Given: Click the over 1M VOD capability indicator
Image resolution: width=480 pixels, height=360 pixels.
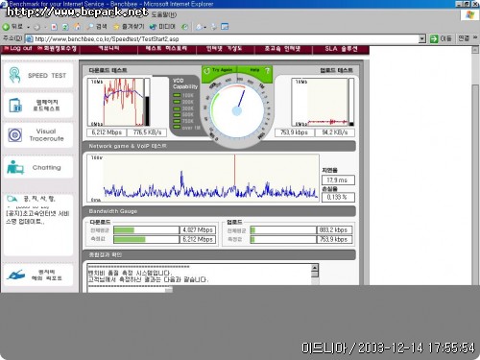Looking at the screenshot, I should point(186,128).
